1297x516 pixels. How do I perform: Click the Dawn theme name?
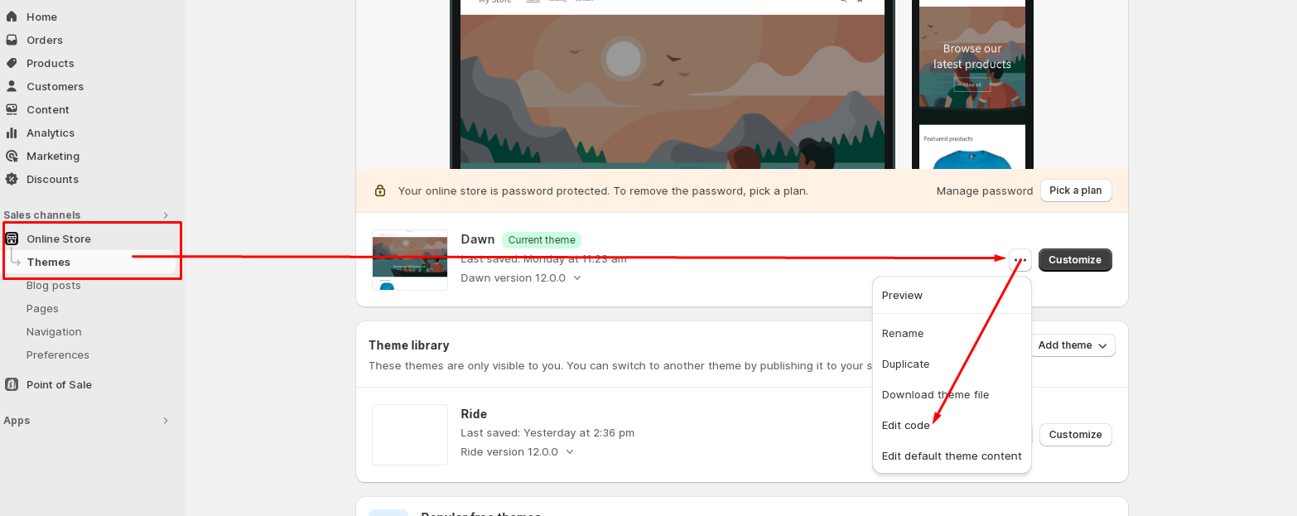coord(478,239)
